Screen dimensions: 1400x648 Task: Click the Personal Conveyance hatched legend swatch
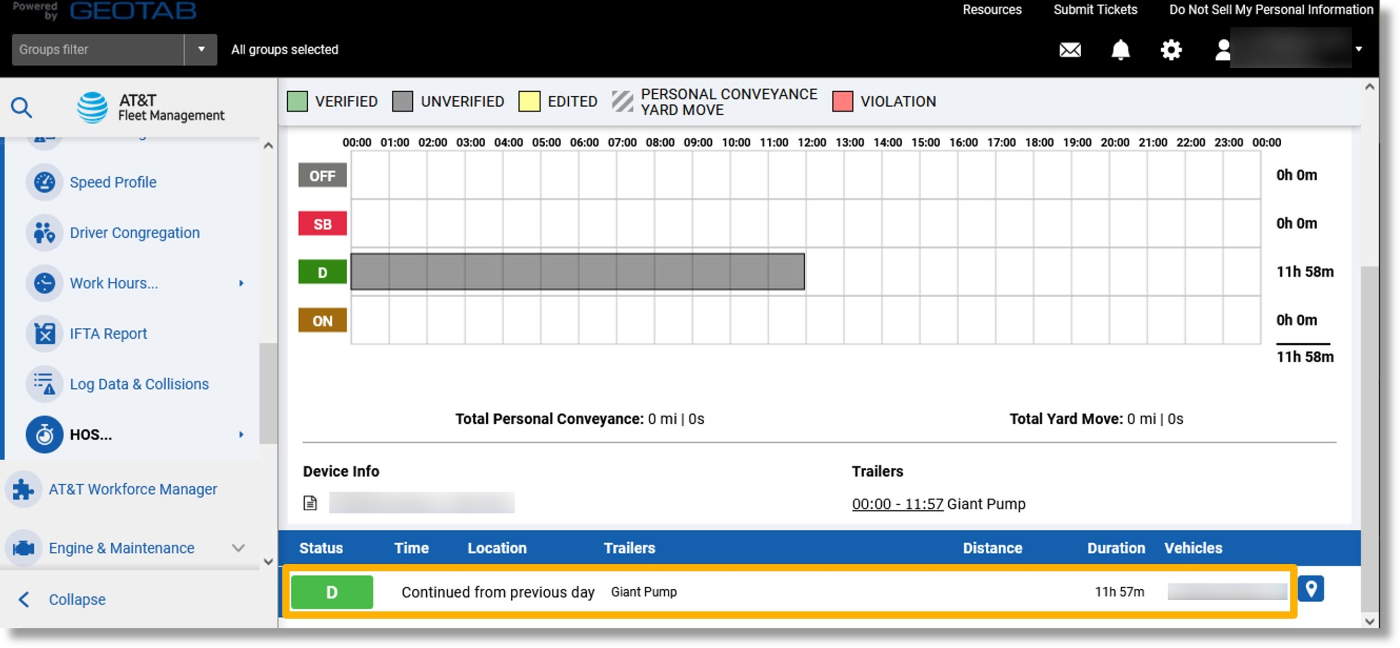click(622, 102)
